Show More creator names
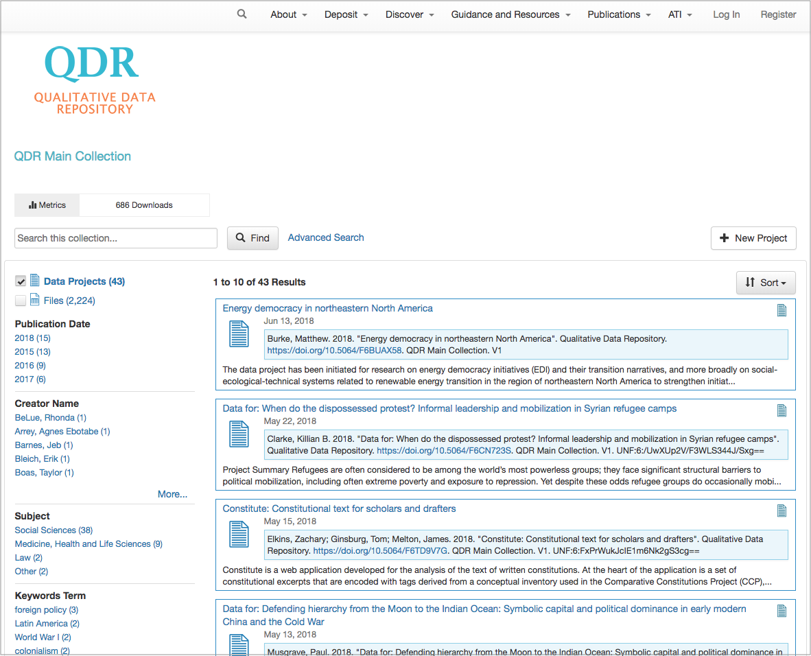 [x=172, y=494]
